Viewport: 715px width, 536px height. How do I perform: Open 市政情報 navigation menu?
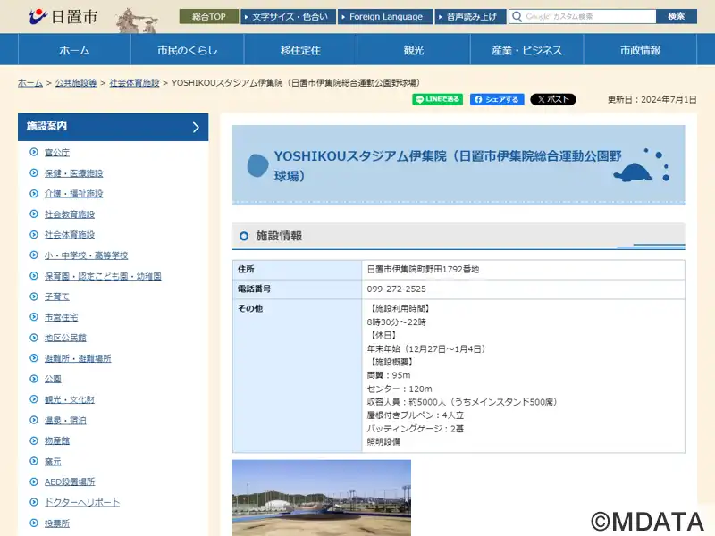640,50
